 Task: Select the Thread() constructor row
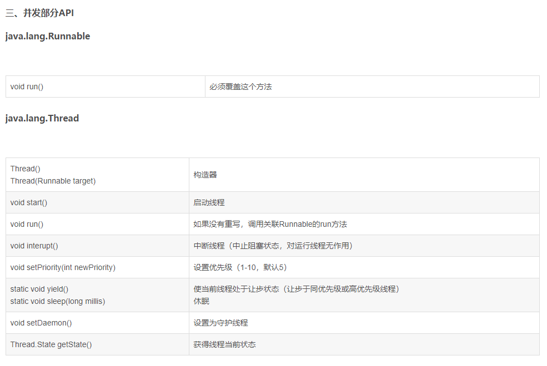click(25, 169)
